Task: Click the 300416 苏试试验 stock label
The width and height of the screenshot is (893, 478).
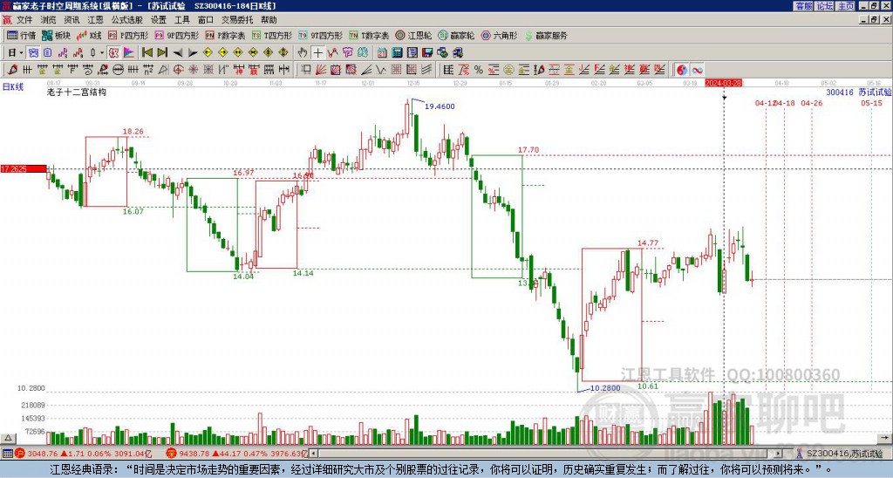Action: click(x=858, y=92)
